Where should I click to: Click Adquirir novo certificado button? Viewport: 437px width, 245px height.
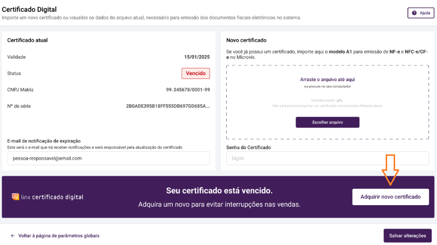pyautogui.click(x=391, y=197)
